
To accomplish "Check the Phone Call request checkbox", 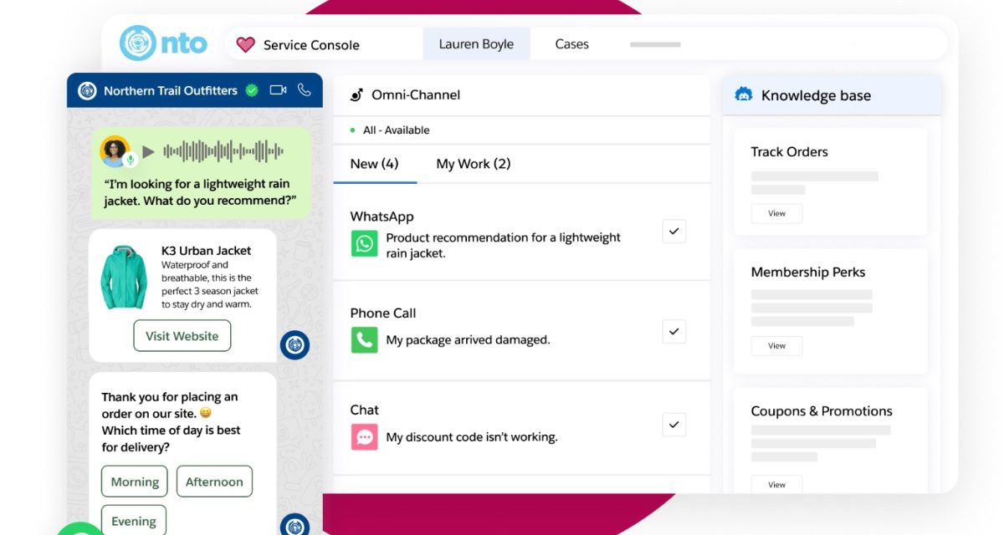I will tap(674, 331).
